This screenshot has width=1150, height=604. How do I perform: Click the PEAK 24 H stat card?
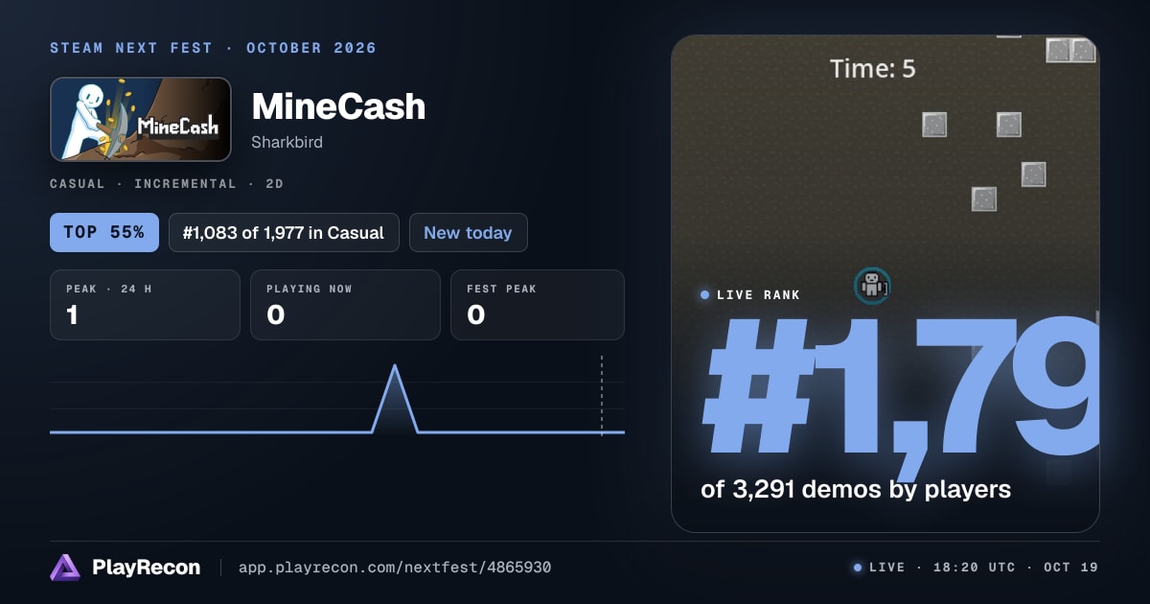click(145, 305)
